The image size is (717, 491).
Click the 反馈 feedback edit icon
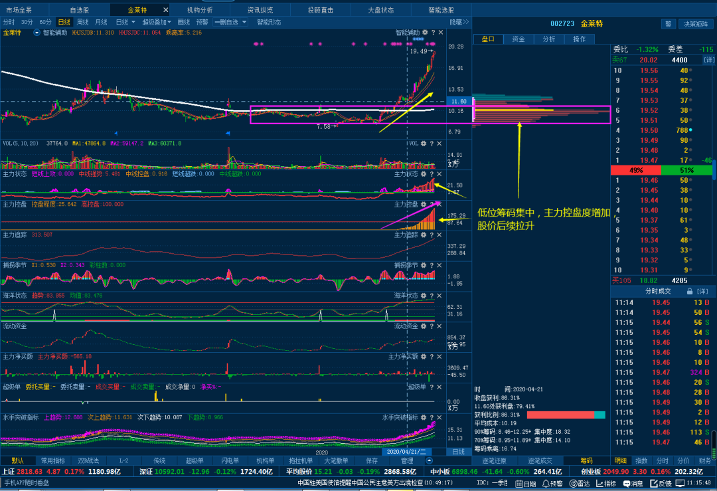pos(653,483)
